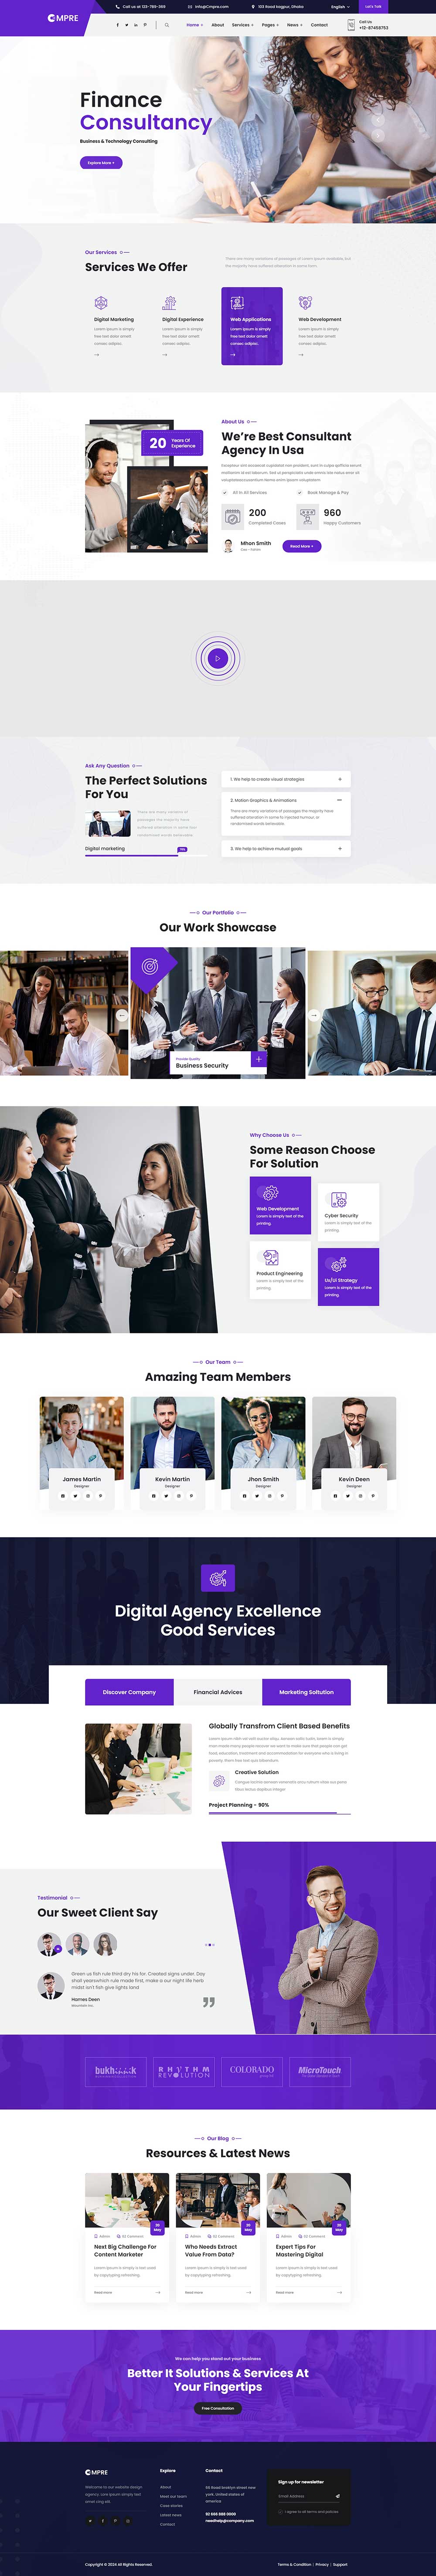Open the Services menu in navigation bar
The width and height of the screenshot is (436, 2576).
241,25
